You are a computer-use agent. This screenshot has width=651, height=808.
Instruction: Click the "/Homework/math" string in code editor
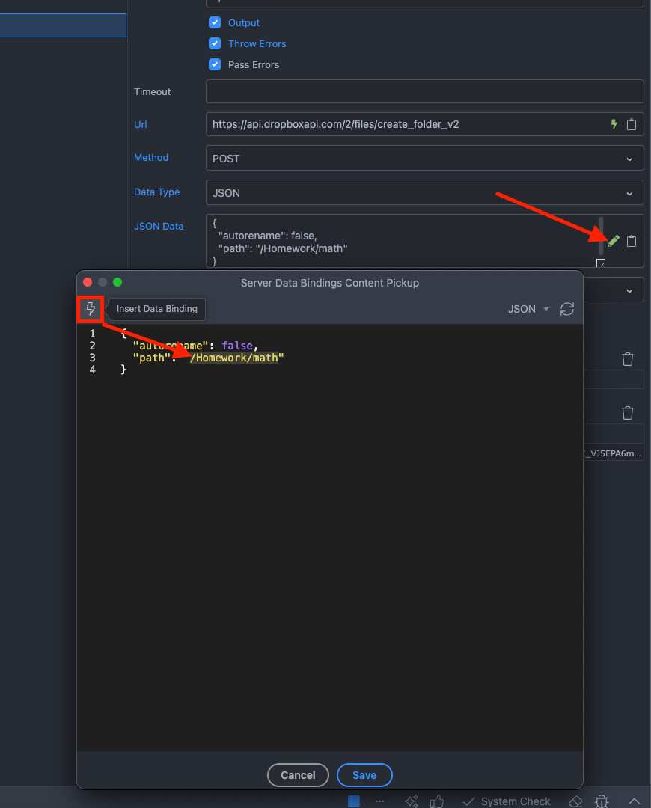coord(236,358)
